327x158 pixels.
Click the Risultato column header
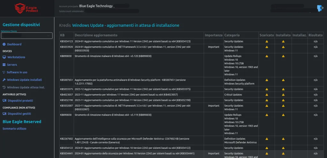pos(316,35)
